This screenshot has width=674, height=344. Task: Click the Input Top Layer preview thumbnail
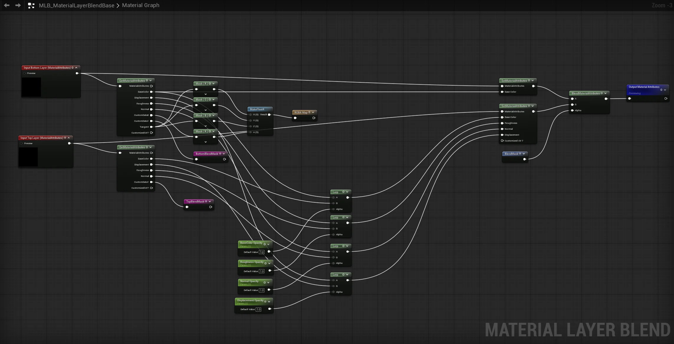pos(28,157)
